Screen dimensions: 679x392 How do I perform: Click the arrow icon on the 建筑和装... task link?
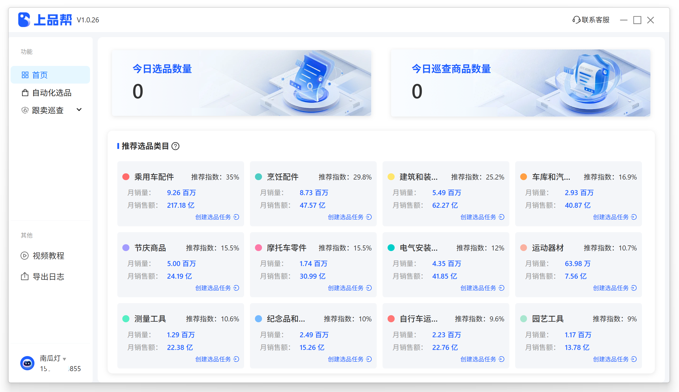point(502,217)
